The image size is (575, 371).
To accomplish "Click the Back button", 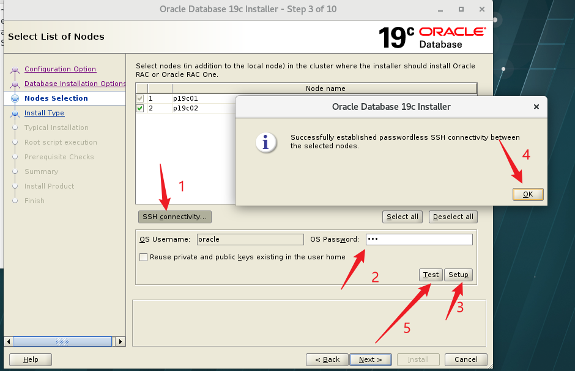I will [327, 359].
